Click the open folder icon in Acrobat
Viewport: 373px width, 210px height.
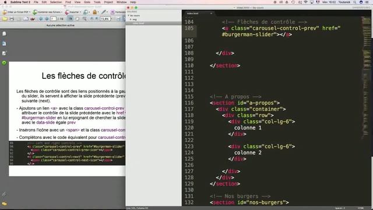coord(5,19)
